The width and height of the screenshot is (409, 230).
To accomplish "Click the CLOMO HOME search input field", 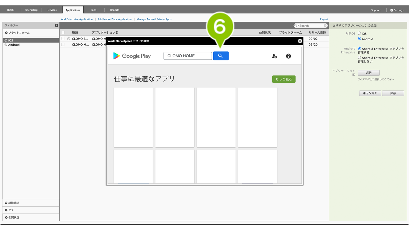I will [187, 56].
